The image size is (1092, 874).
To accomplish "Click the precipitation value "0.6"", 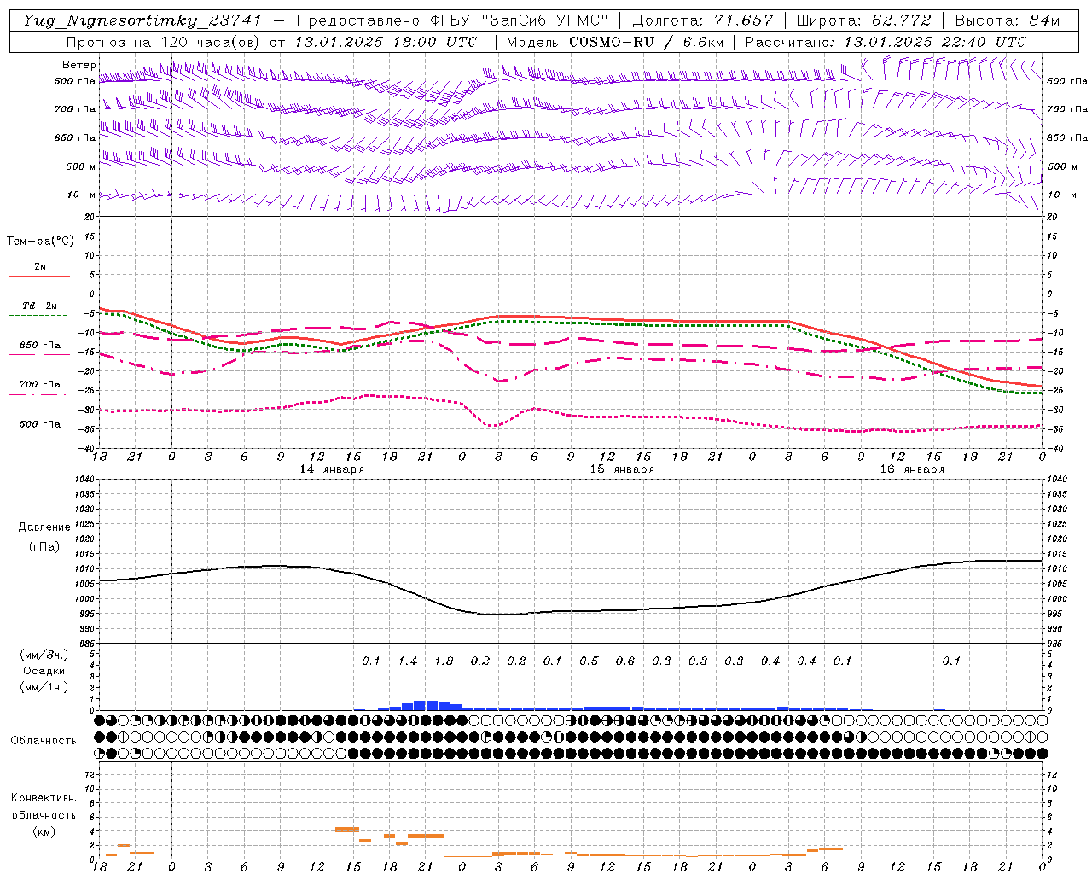I will (625, 661).
